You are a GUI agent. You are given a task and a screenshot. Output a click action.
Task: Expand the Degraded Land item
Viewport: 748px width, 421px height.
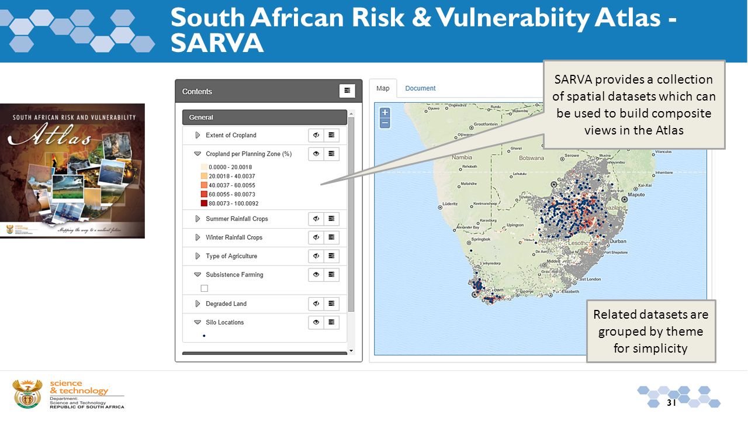pyautogui.click(x=198, y=304)
